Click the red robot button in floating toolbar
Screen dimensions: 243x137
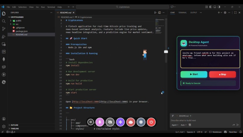[131, 122]
